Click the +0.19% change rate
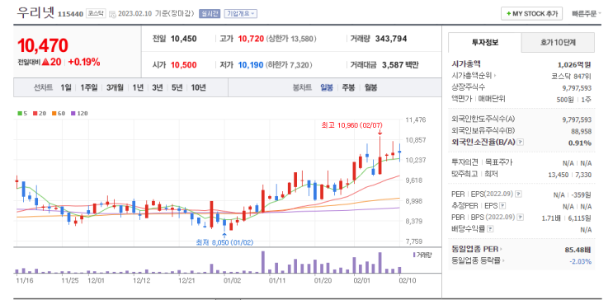 pyautogui.click(x=84, y=62)
